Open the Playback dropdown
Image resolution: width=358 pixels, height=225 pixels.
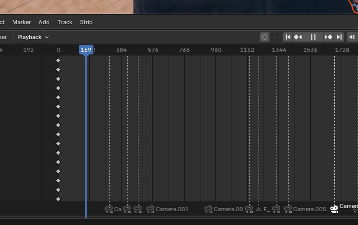click(x=32, y=37)
